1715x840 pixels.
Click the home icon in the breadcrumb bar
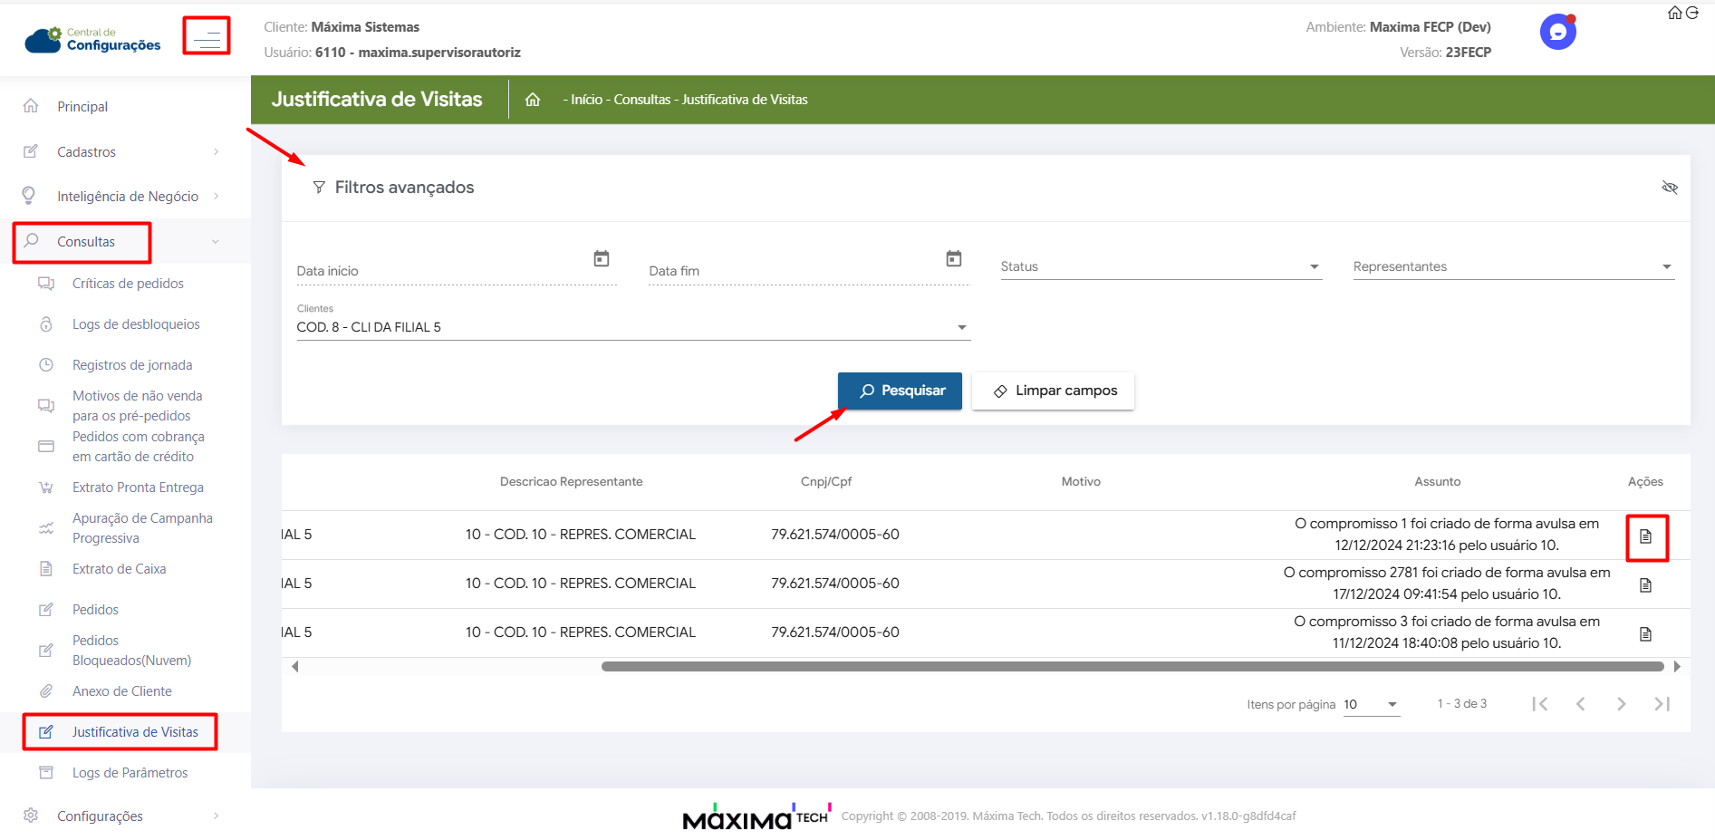(x=533, y=100)
